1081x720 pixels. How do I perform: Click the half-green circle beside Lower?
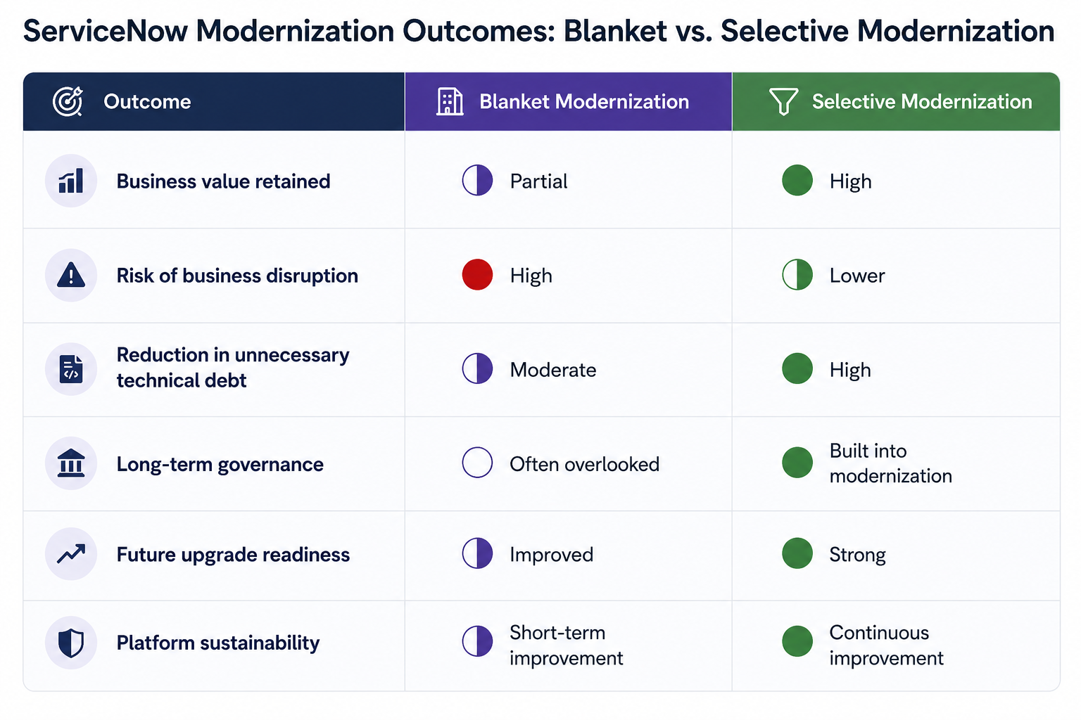[x=797, y=275]
